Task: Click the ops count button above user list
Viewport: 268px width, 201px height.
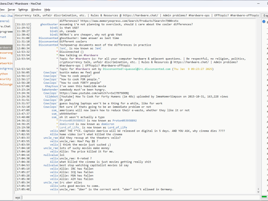Action: (x=265, y=15)
